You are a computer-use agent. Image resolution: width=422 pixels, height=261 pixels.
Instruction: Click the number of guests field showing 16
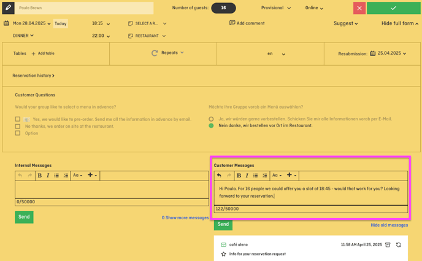point(223,8)
